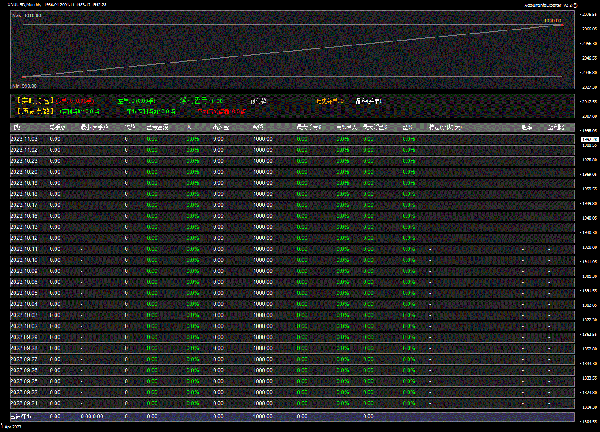This screenshot has height=432, width=600.
Task: Click the red start point of equity curve
Action: (24, 77)
